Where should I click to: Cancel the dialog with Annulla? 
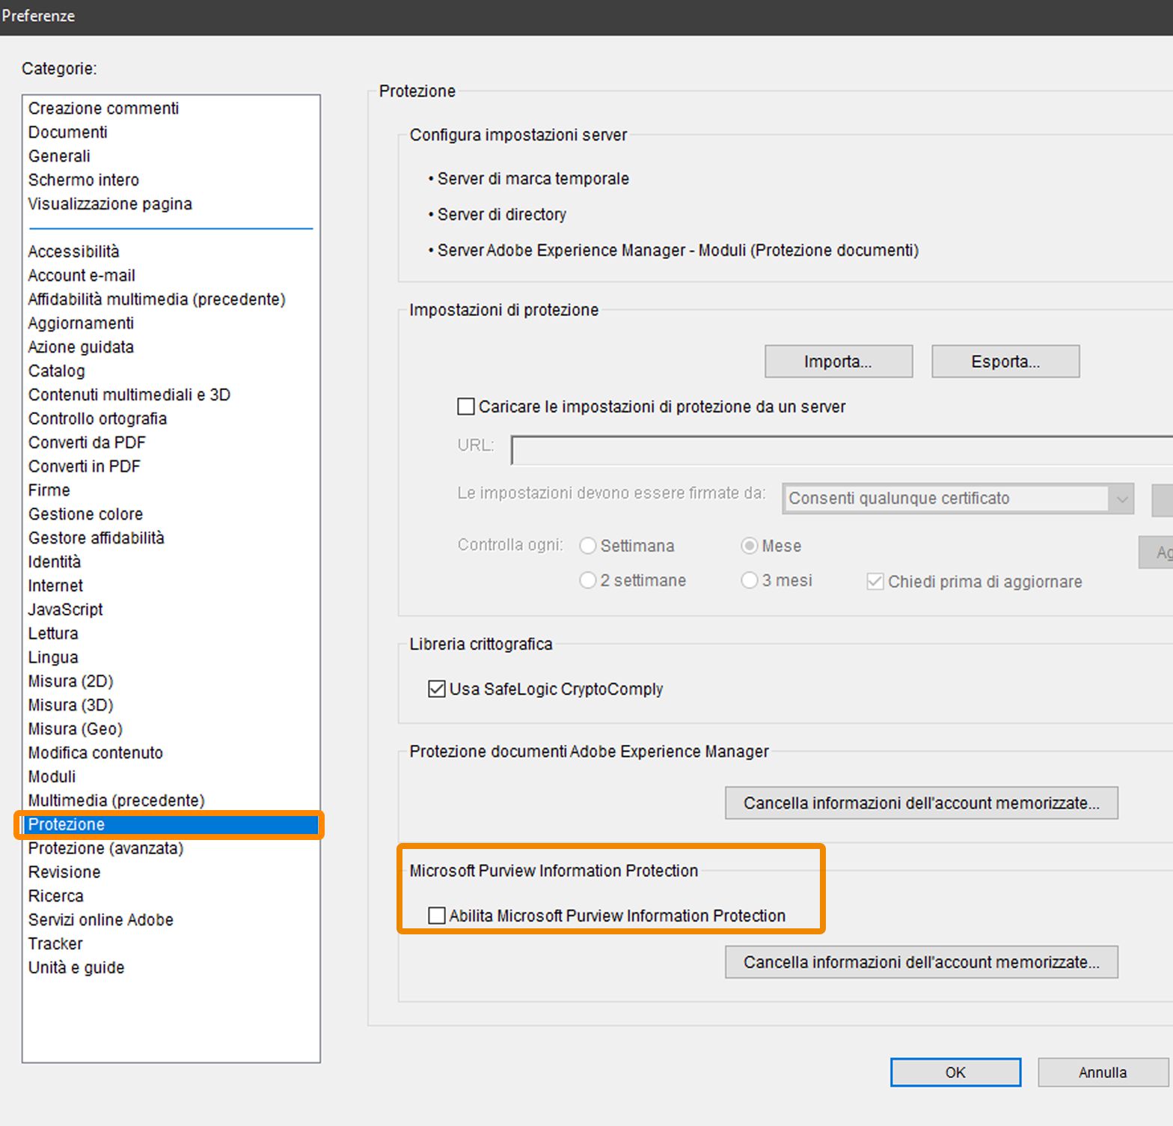click(x=1103, y=1072)
